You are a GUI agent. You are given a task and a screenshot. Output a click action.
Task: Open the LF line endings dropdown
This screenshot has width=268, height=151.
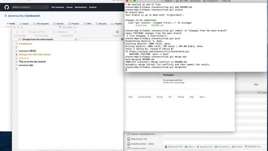tap(19, 32)
